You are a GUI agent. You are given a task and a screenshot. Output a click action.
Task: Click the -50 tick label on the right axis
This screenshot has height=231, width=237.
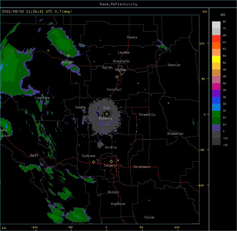202,150
